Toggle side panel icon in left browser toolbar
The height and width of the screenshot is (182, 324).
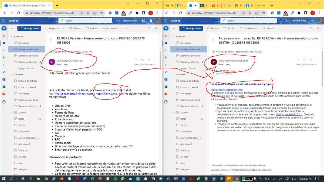(x=144, y=13)
